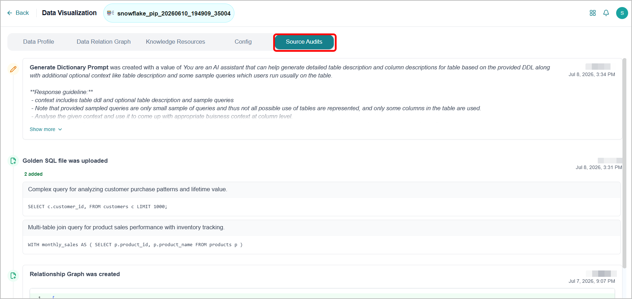Go back using the Back arrow
Image resolution: width=632 pixels, height=299 pixels.
coord(18,13)
